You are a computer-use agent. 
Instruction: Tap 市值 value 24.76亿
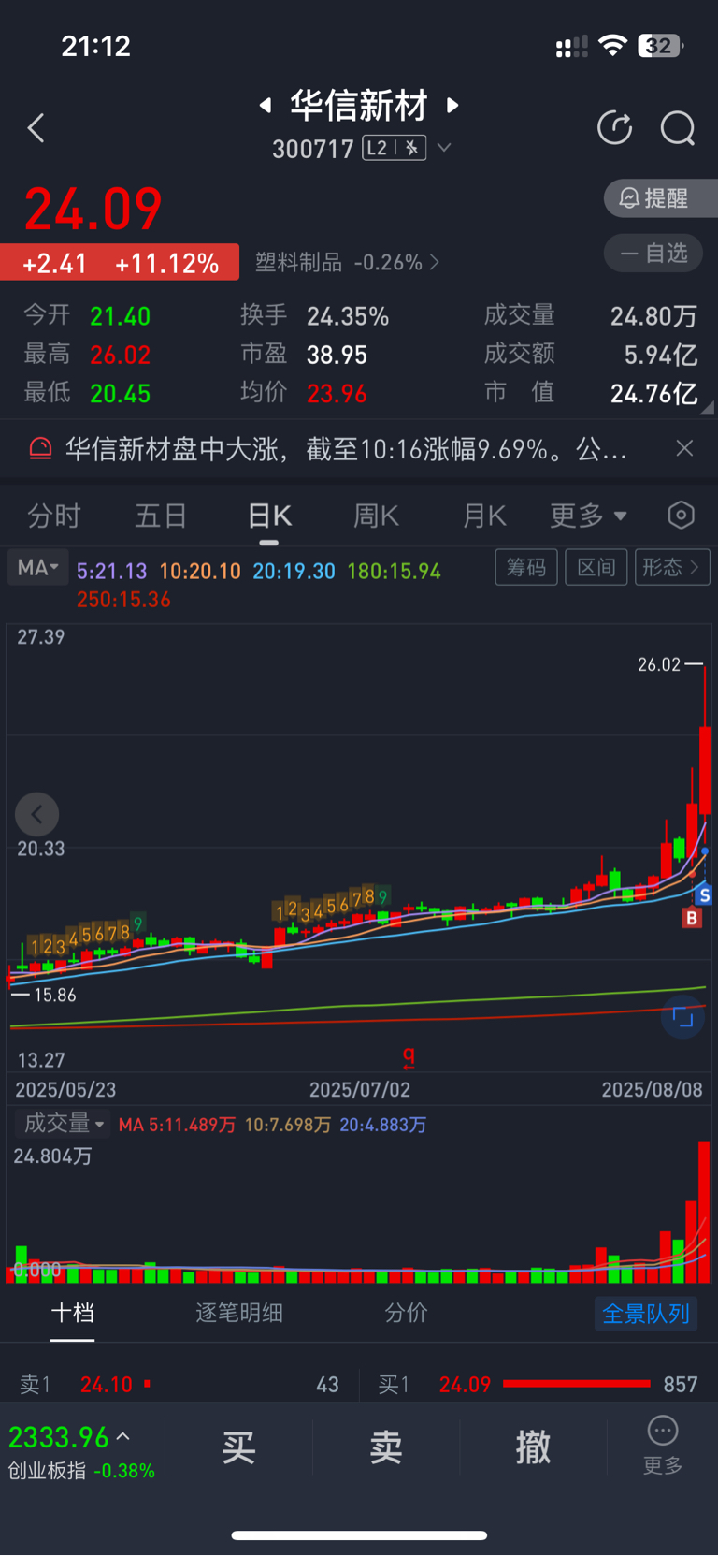coord(653,394)
